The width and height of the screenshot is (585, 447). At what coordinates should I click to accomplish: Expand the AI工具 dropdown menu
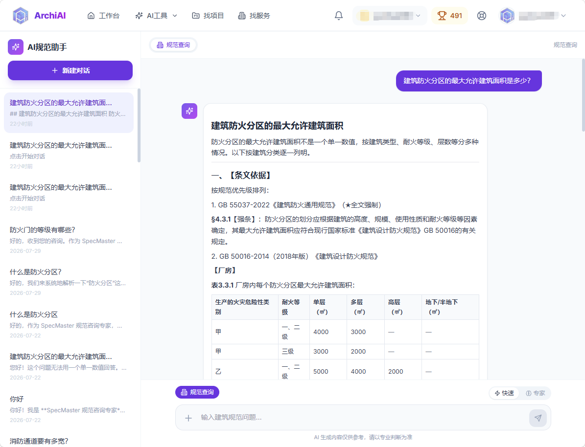tap(156, 16)
